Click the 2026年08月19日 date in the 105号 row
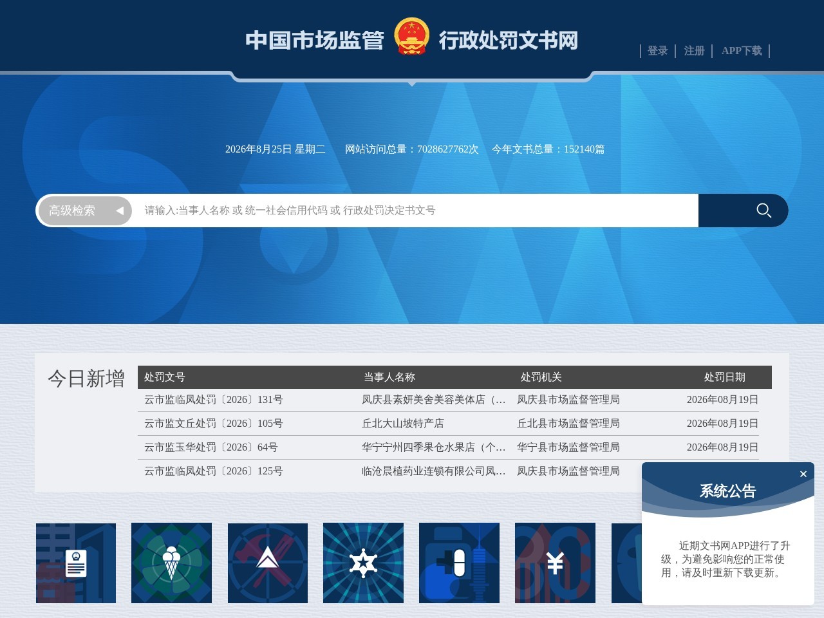 click(x=722, y=424)
